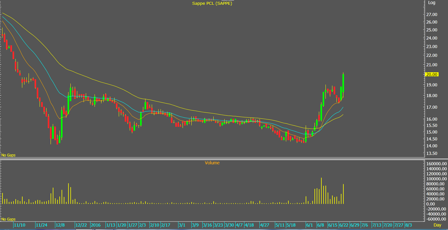Select the 6/29 date marker
This screenshot has width=448, height=230.
click(x=355, y=225)
